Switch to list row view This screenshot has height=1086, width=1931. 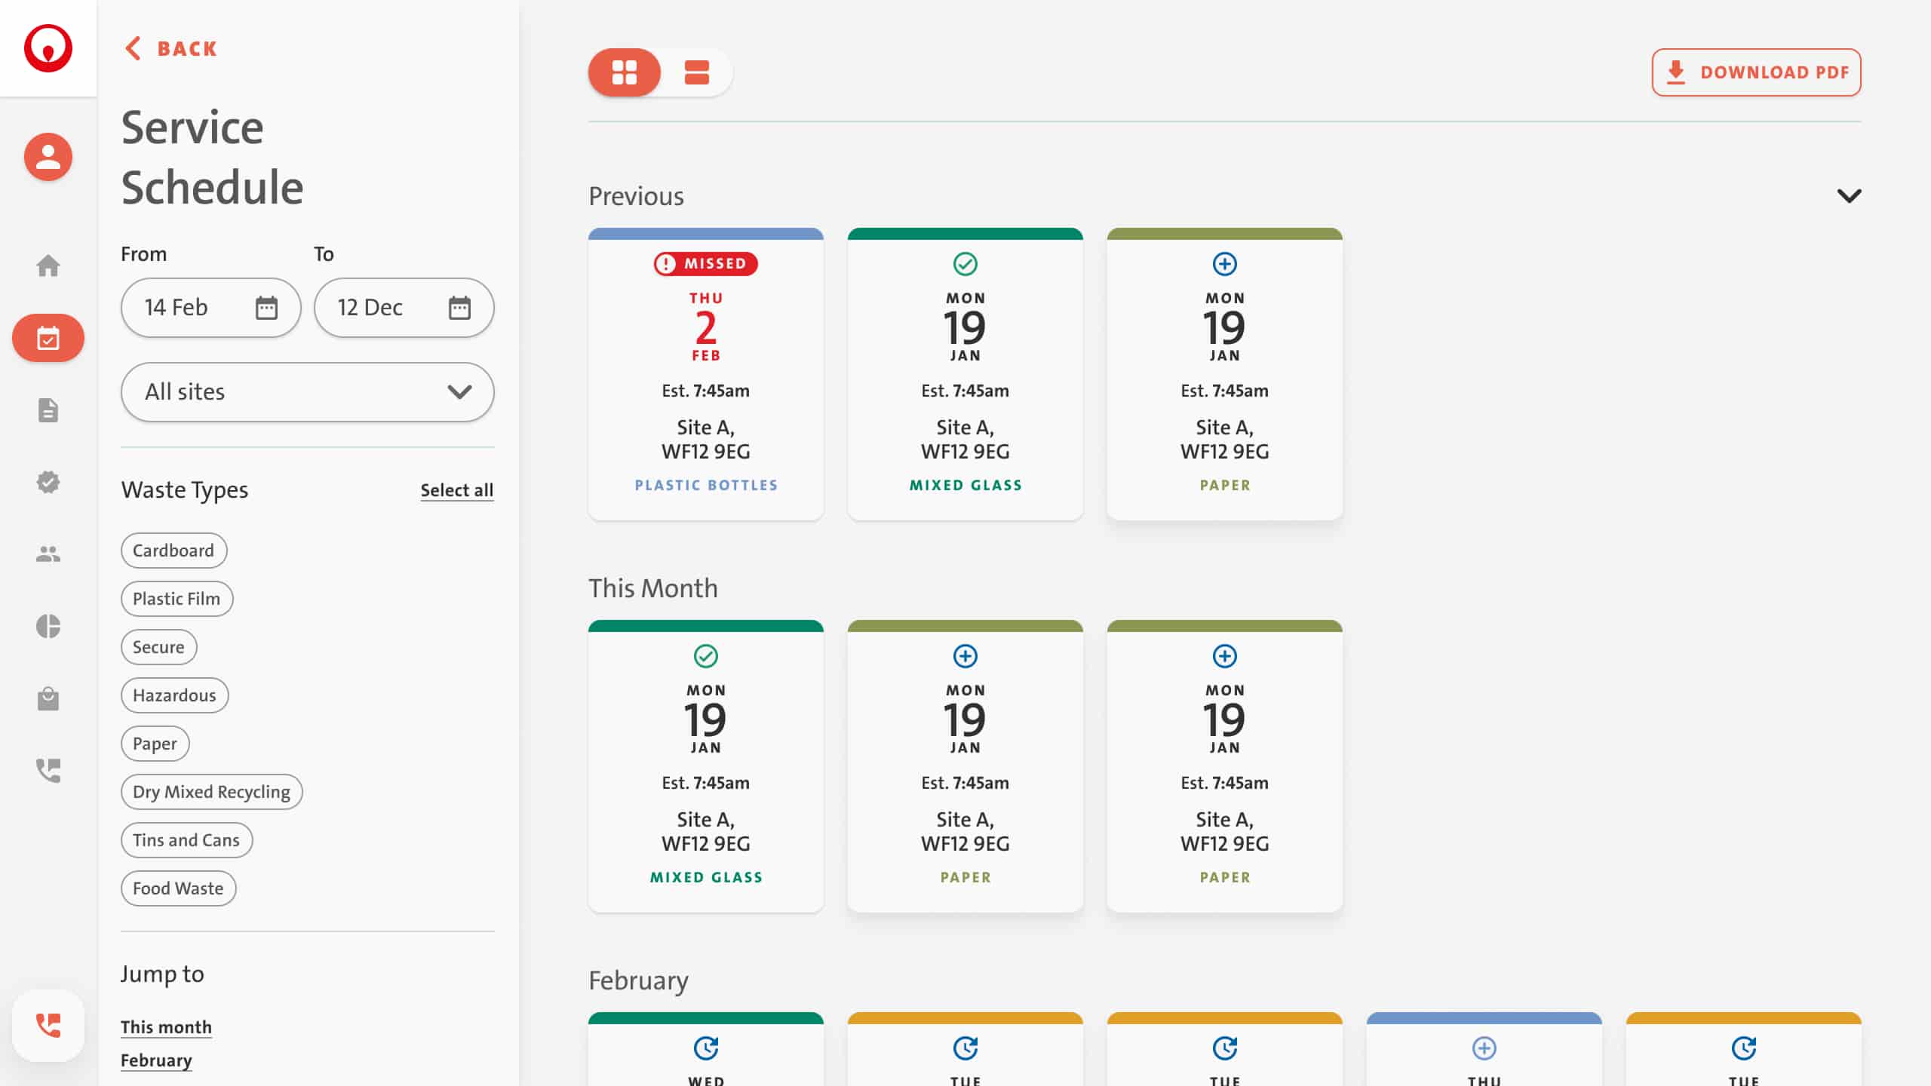tap(696, 72)
